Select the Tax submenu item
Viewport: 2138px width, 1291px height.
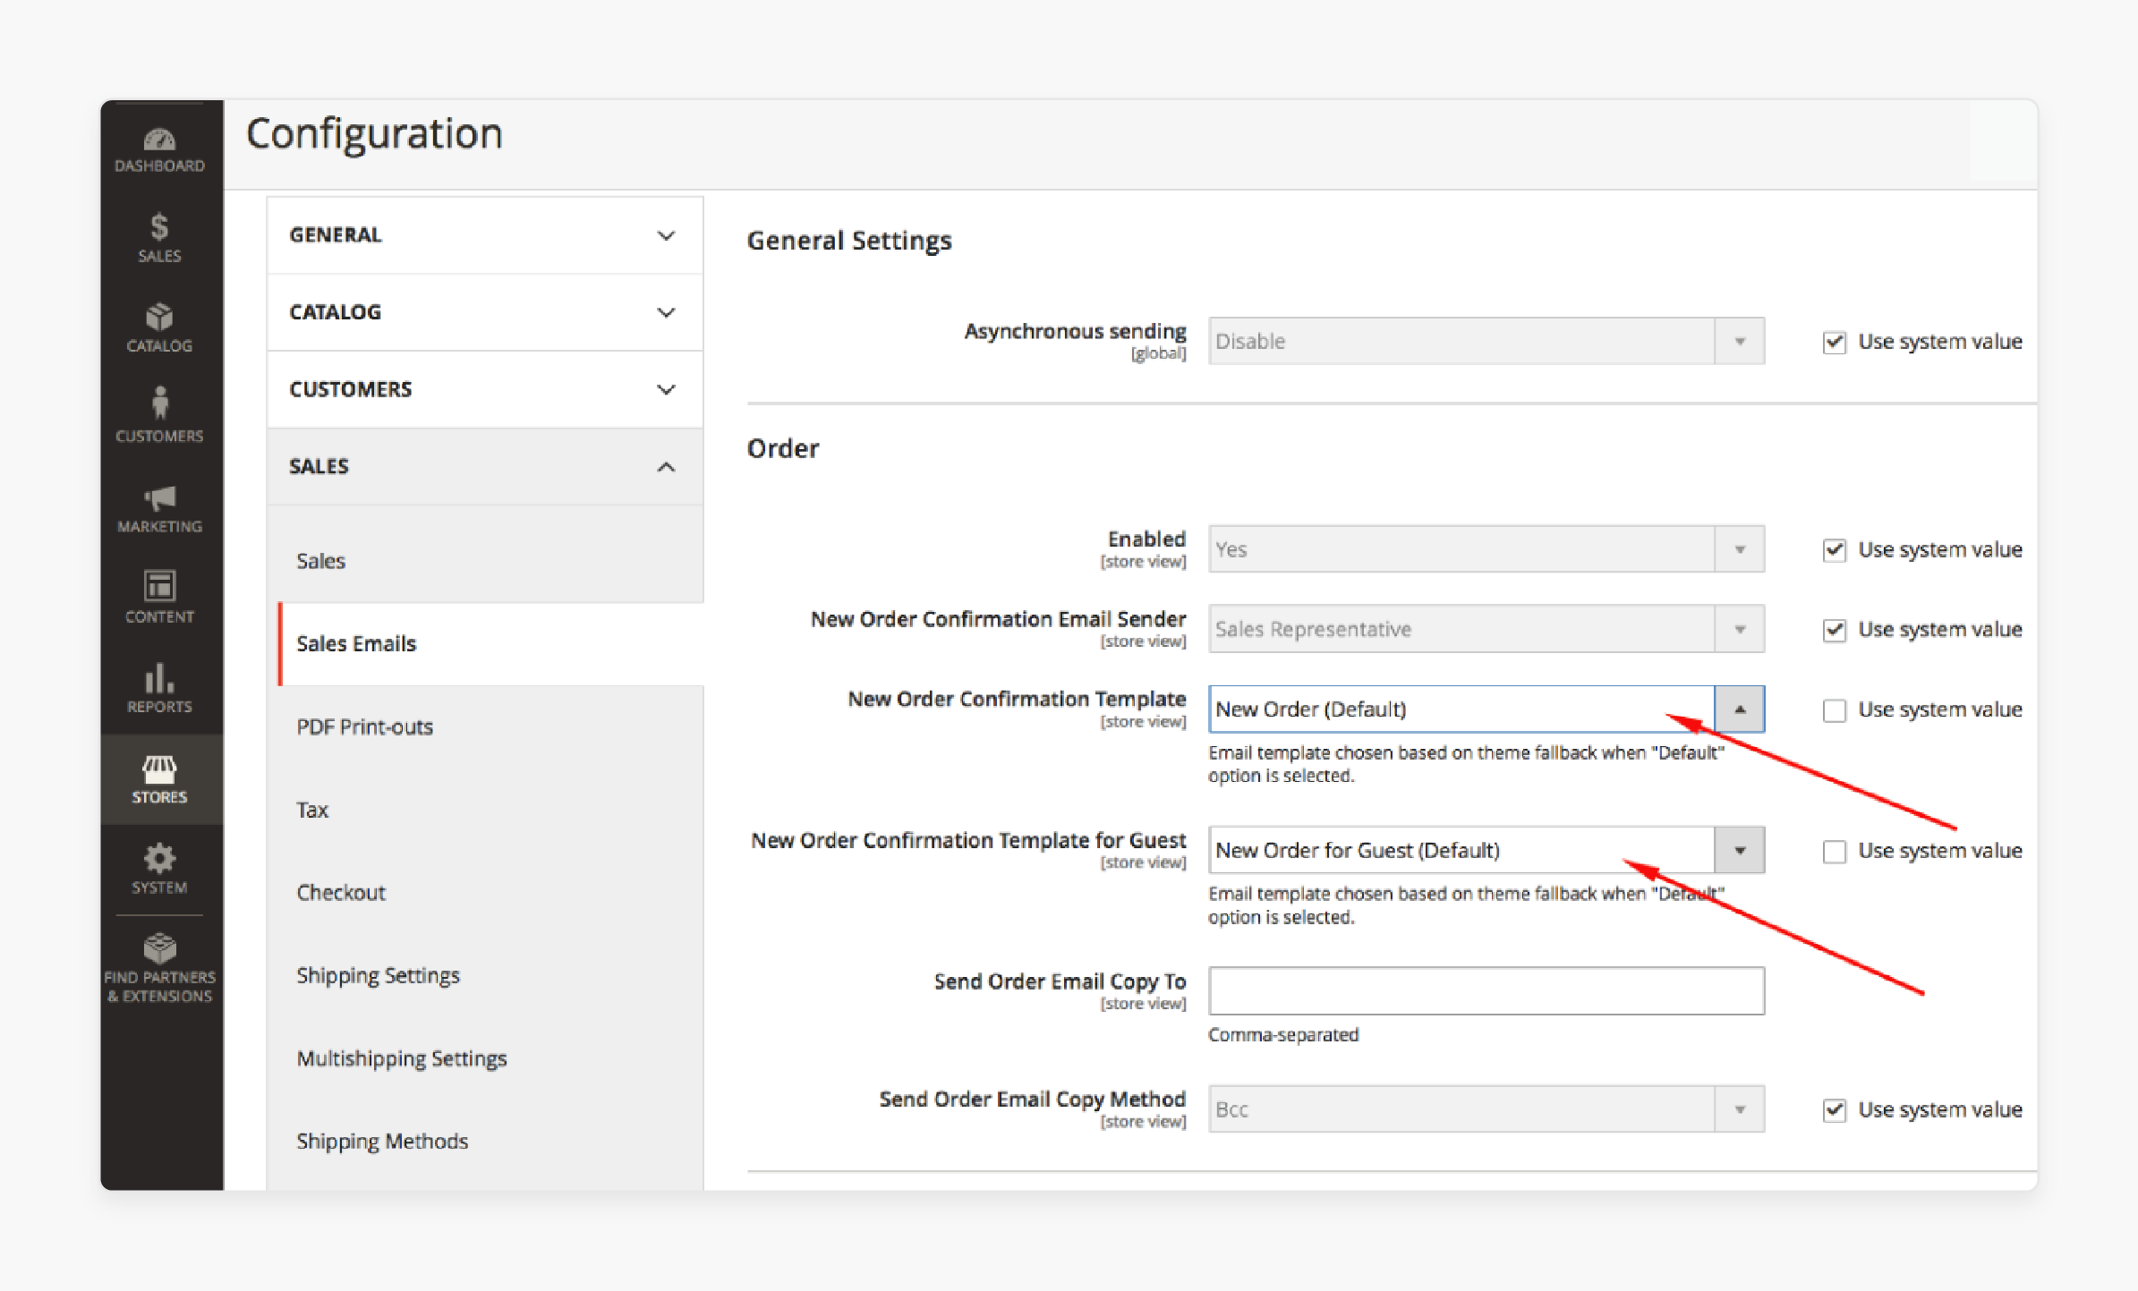(312, 810)
